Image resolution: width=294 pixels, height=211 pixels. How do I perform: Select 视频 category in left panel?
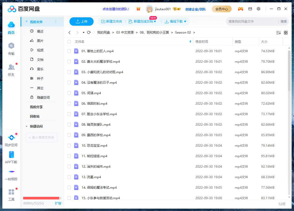[40, 50]
